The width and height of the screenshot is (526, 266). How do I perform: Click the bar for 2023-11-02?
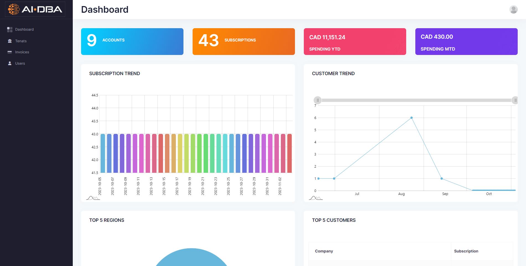pos(283,153)
